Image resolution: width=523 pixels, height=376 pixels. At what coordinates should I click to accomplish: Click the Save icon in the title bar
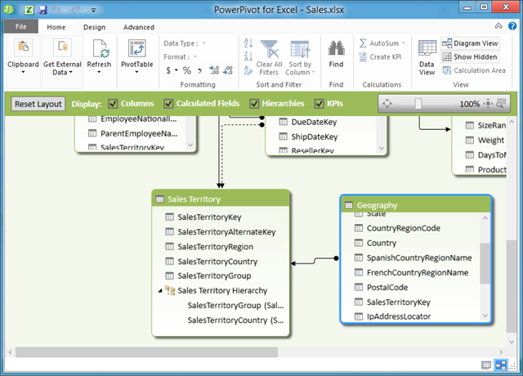(x=42, y=10)
